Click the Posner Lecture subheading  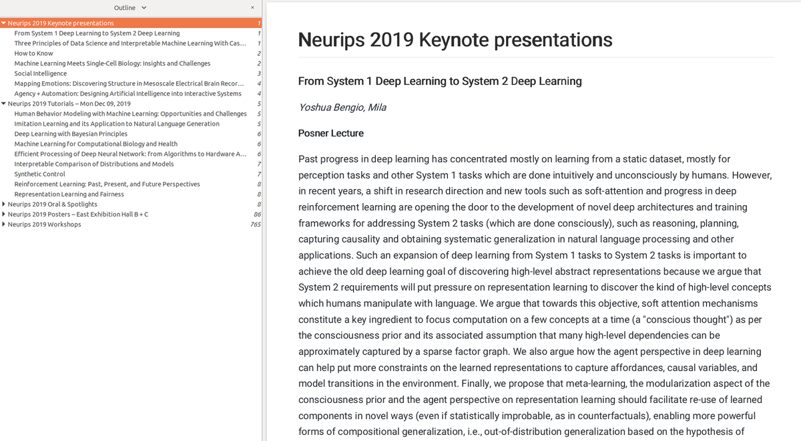[331, 133]
